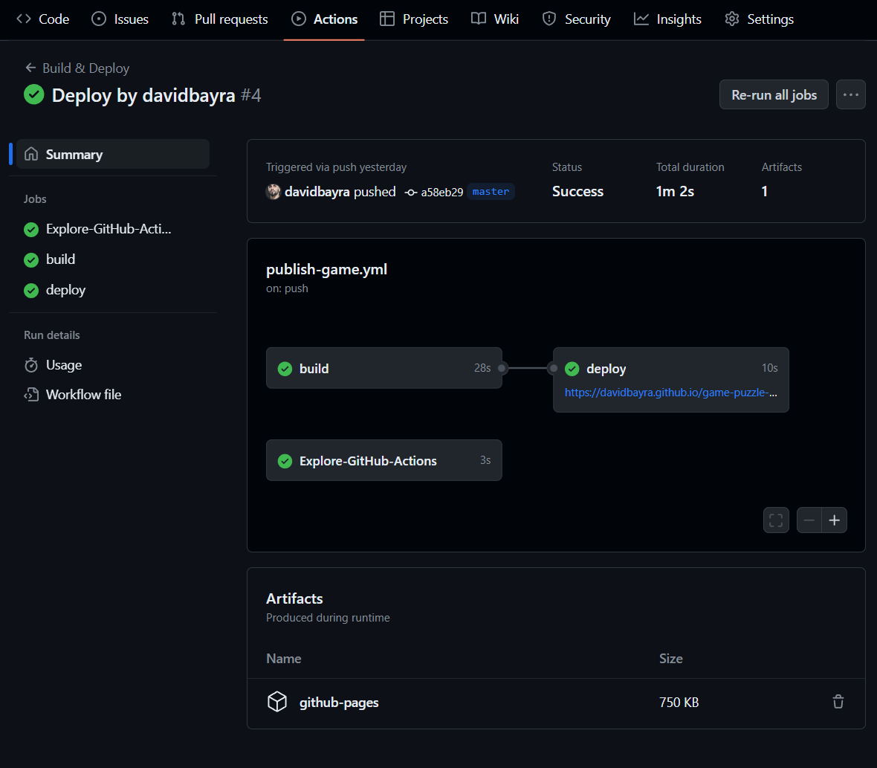Click the Issues circle icon in nav

tap(98, 19)
